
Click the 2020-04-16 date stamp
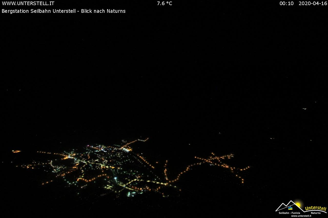(x=313, y=4)
